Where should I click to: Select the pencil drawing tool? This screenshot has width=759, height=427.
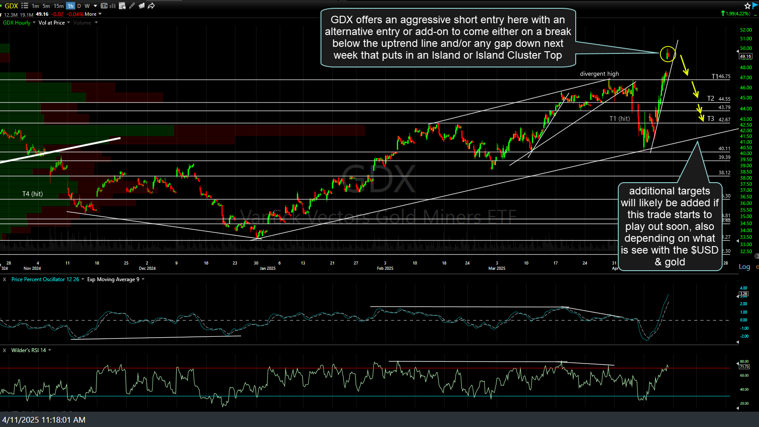click(x=132, y=6)
